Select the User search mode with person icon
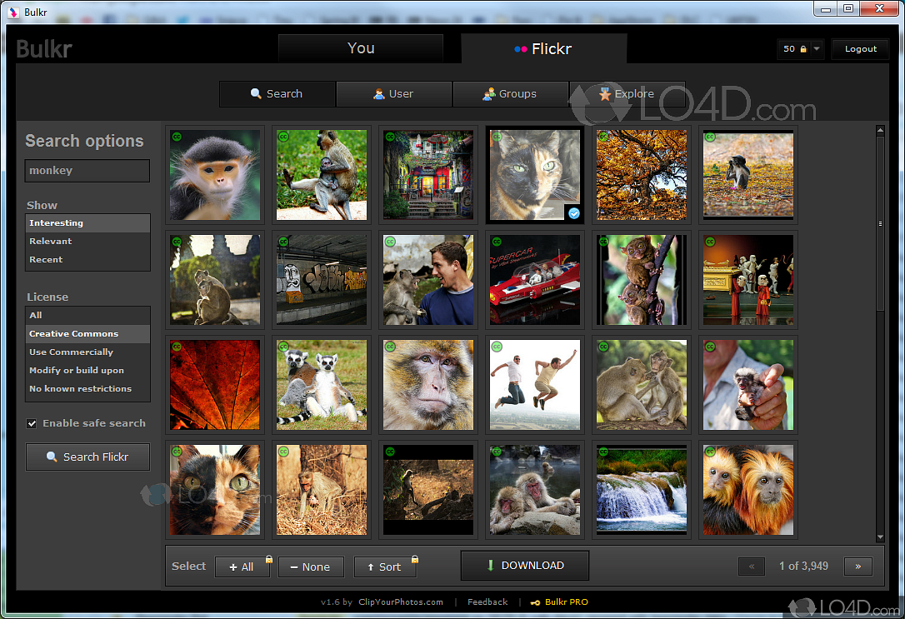 (379, 93)
